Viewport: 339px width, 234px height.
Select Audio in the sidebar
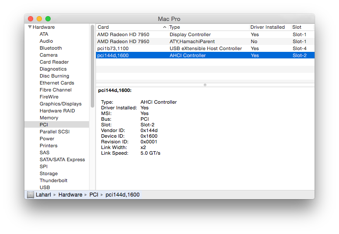pos(46,41)
